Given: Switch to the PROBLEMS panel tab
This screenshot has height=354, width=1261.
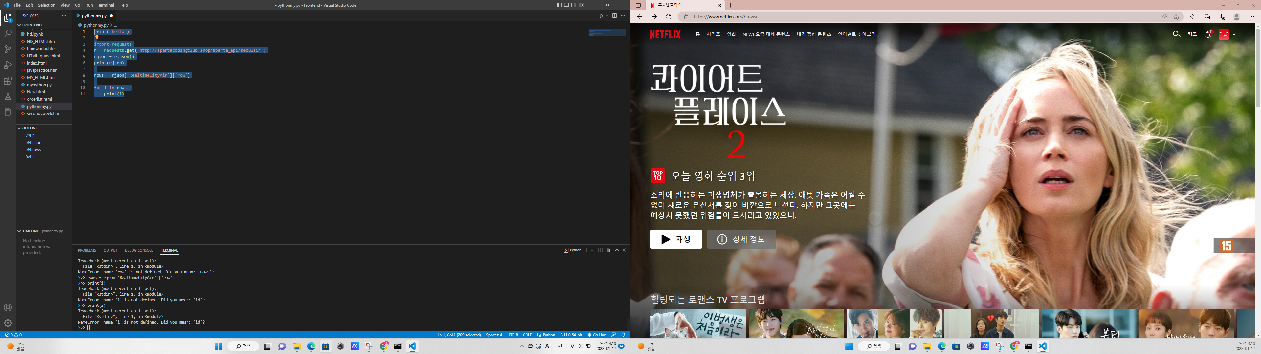Looking at the screenshot, I should tap(87, 250).
